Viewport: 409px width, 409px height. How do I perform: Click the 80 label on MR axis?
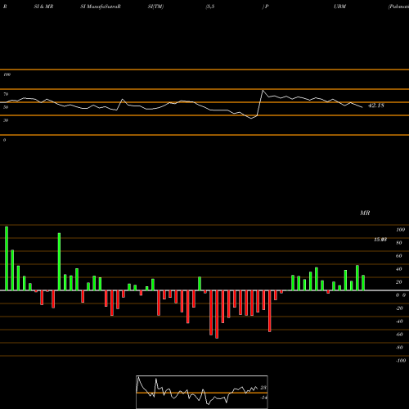coord(399,243)
